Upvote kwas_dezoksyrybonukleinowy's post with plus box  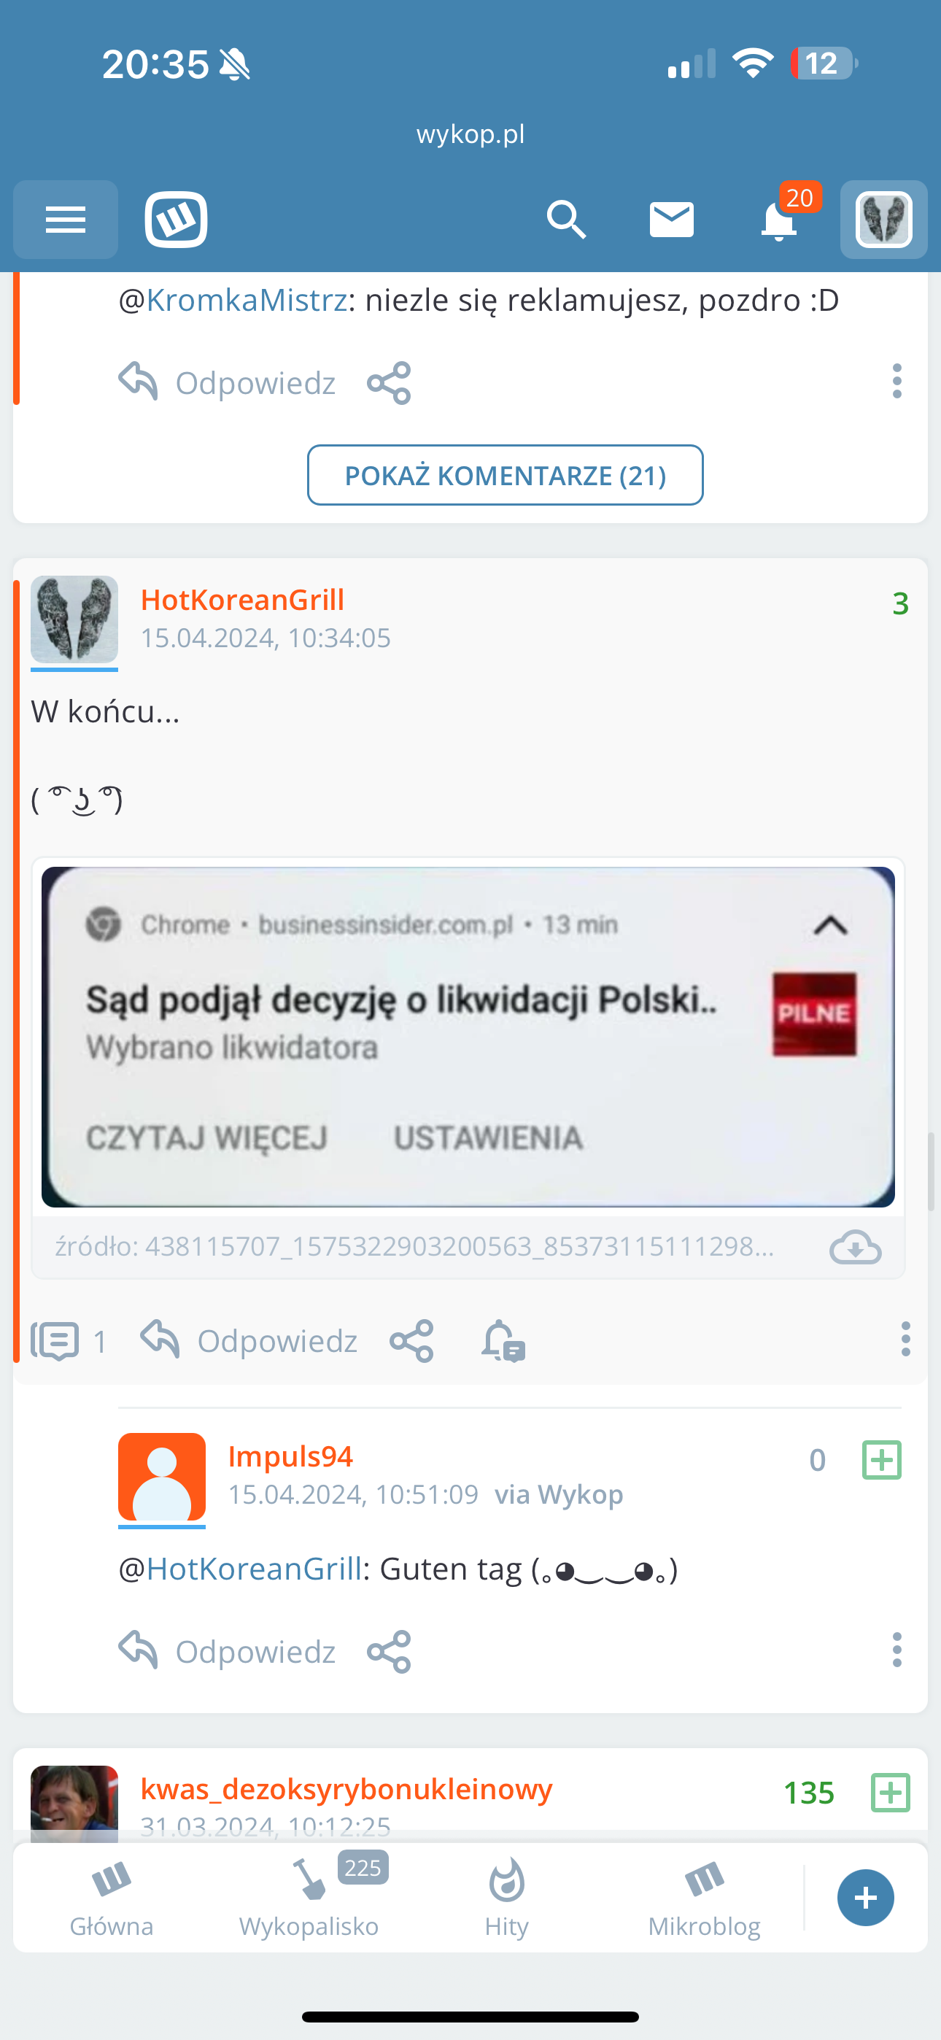coord(891,1792)
